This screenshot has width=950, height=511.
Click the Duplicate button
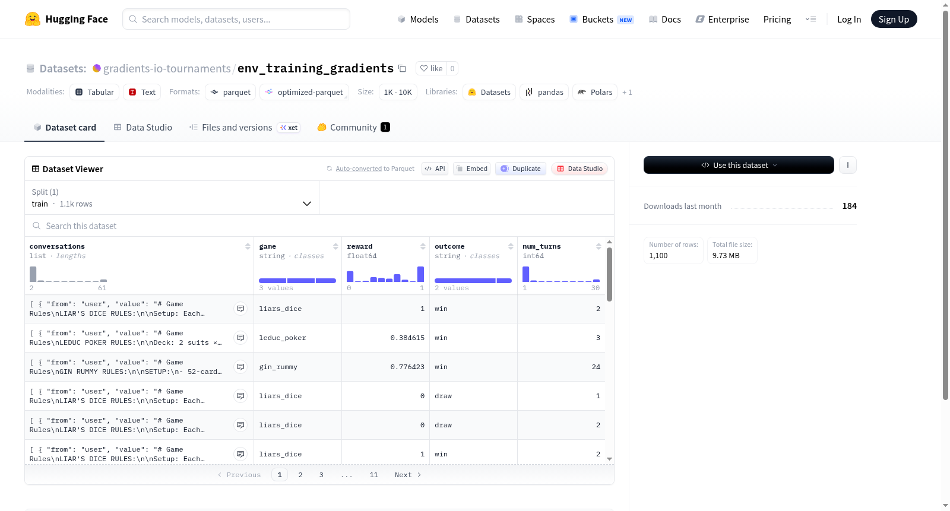(521, 169)
